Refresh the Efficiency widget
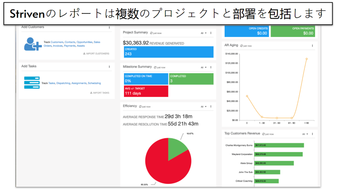The height and width of the screenshot is (189, 337). pyautogui.click(x=140, y=107)
